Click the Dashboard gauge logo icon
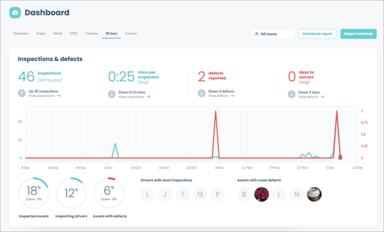384x232 pixels. click(x=15, y=12)
